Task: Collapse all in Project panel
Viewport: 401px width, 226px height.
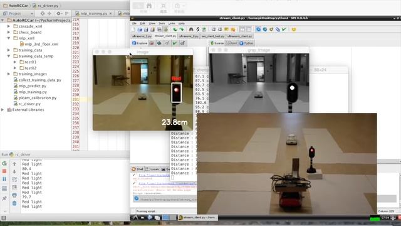Action: coord(49,13)
